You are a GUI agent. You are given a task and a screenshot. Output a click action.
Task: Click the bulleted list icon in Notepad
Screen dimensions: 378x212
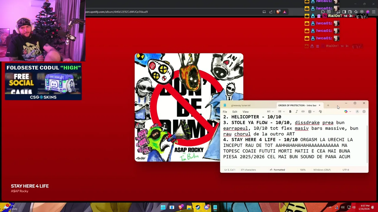pos(280,112)
